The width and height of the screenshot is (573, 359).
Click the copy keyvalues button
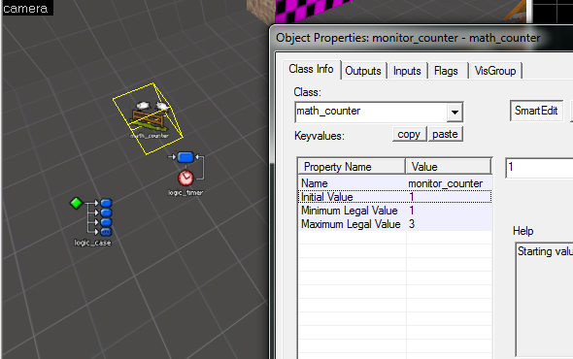pyautogui.click(x=409, y=134)
